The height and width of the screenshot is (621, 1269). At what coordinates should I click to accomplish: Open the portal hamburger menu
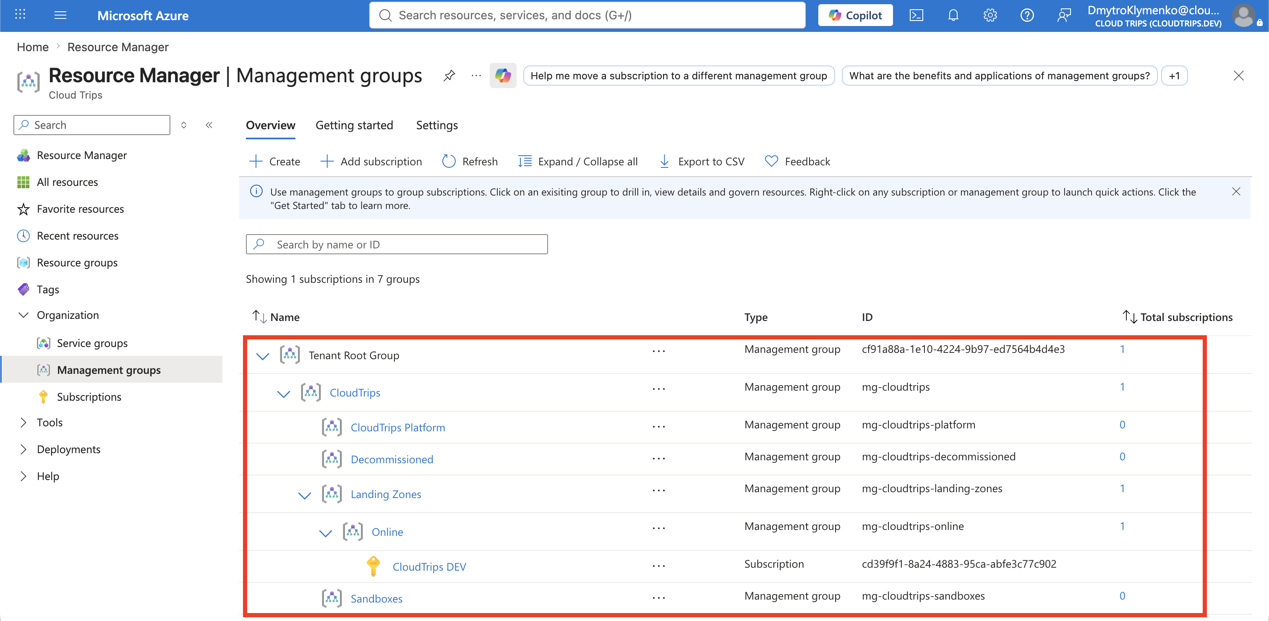(60, 15)
